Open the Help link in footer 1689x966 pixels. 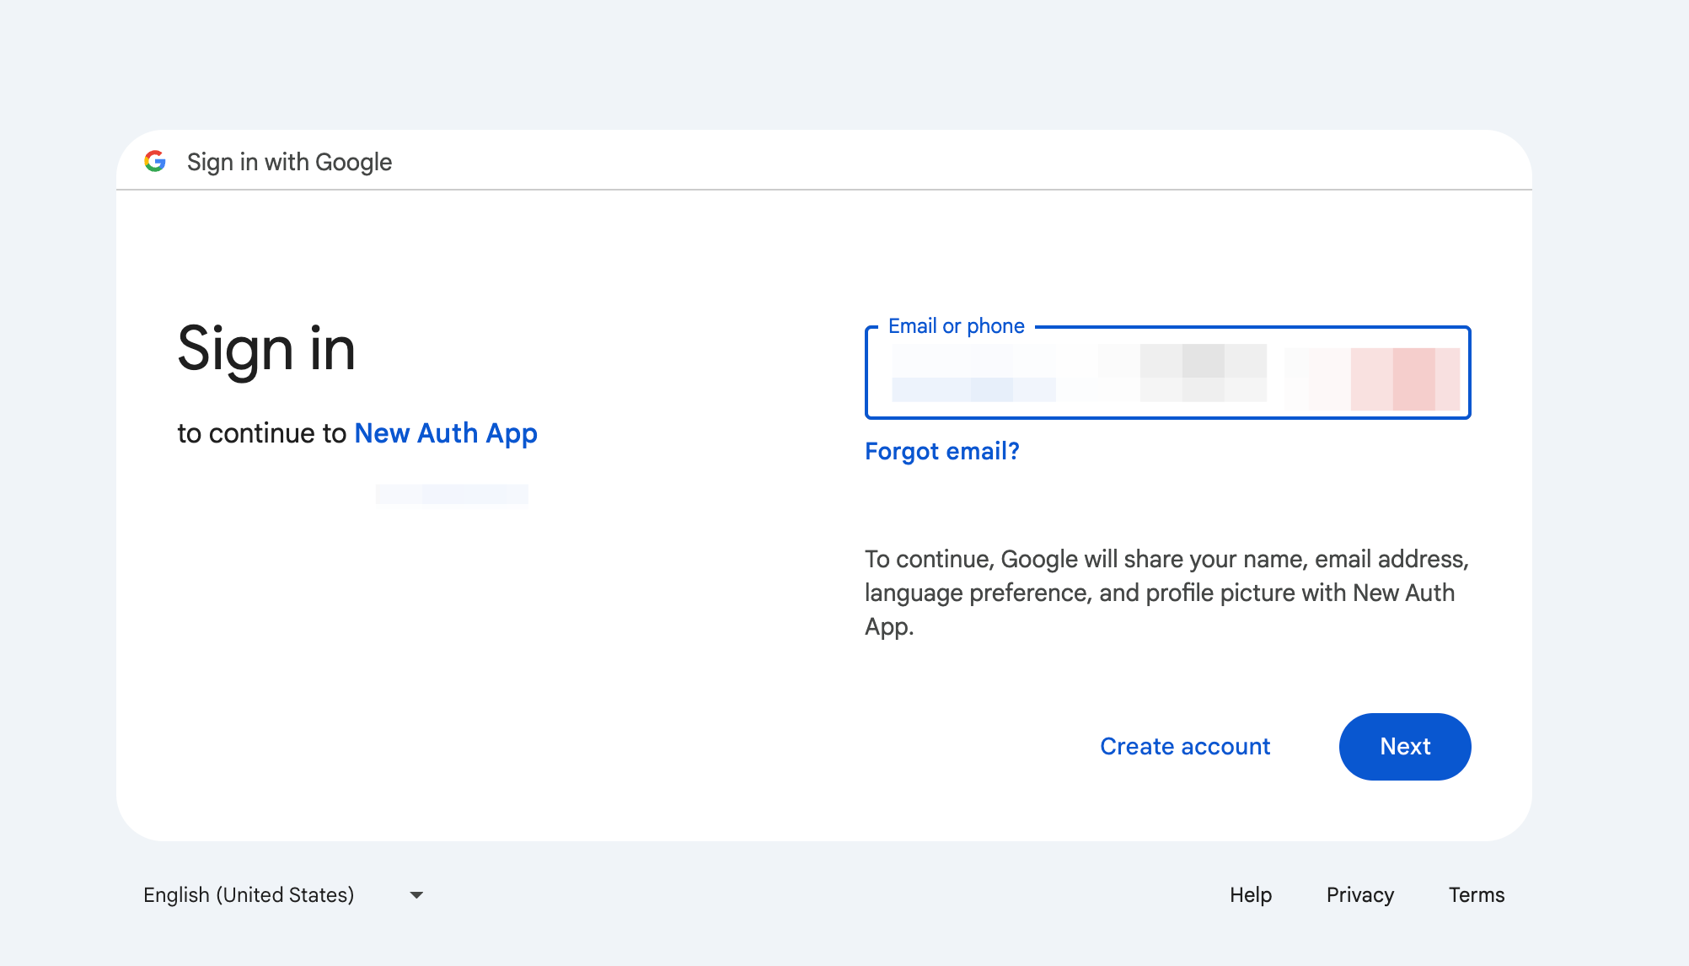[1251, 895]
